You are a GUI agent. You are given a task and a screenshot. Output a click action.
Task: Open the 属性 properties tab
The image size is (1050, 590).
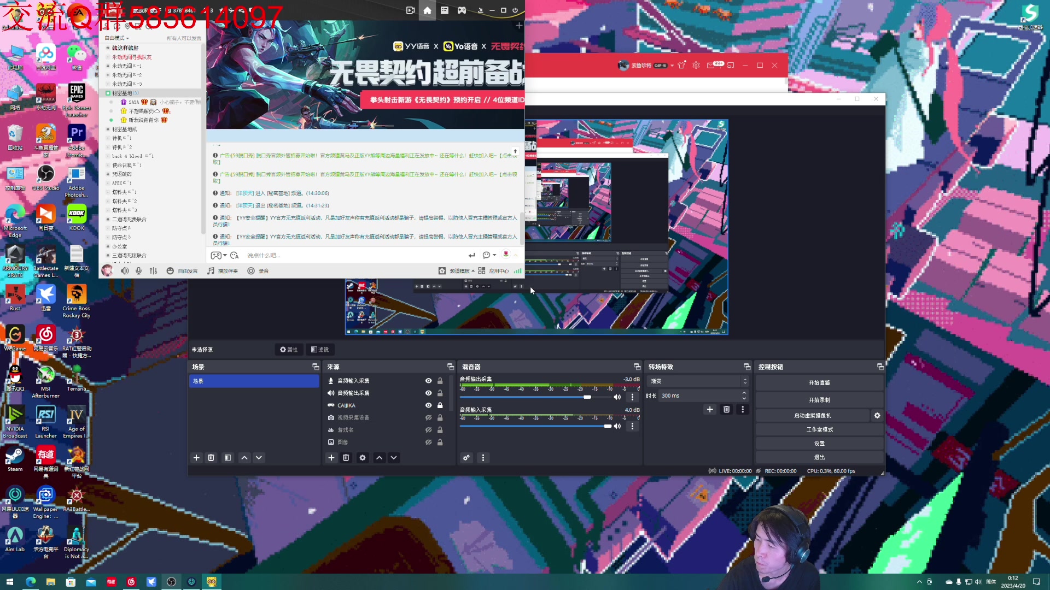coord(289,350)
